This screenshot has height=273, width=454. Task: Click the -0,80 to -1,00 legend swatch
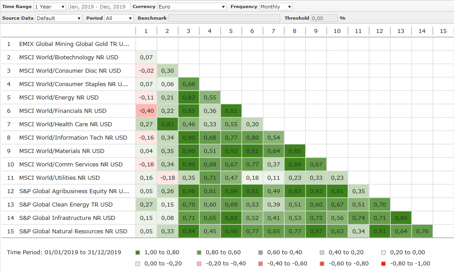(383, 264)
